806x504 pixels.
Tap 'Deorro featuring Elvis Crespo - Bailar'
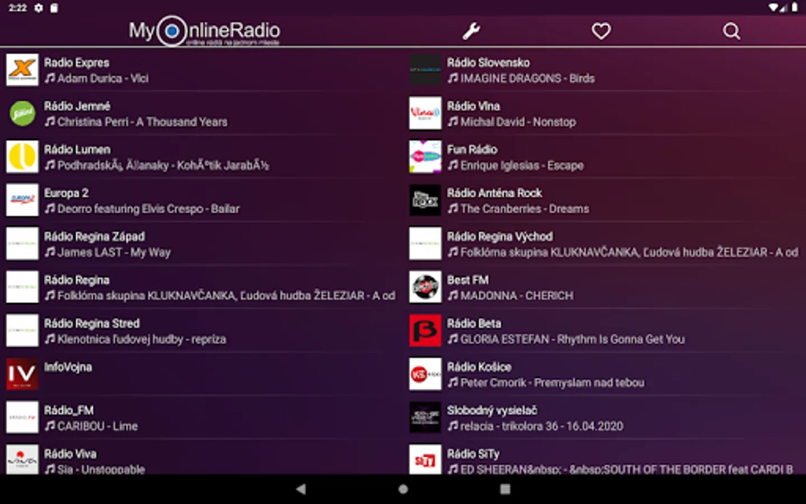coord(148,209)
